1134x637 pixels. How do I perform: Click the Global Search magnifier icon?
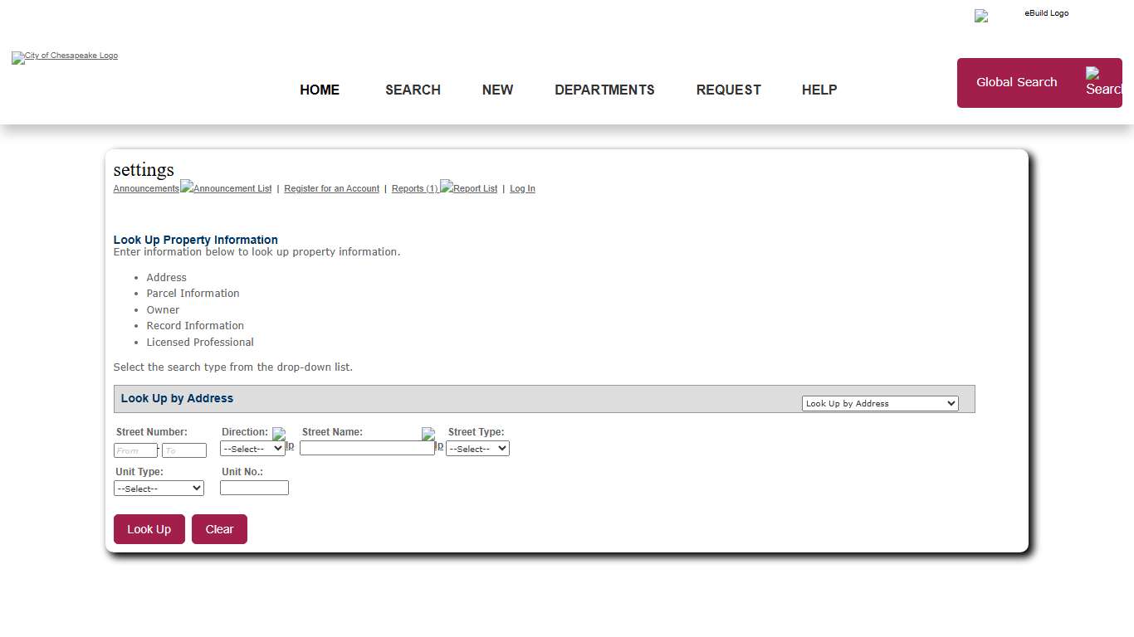coord(1102,82)
